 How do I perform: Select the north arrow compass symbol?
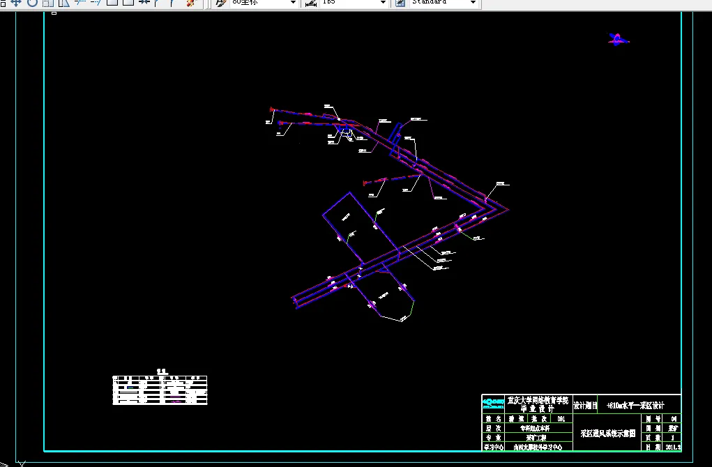[x=619, y=40]
